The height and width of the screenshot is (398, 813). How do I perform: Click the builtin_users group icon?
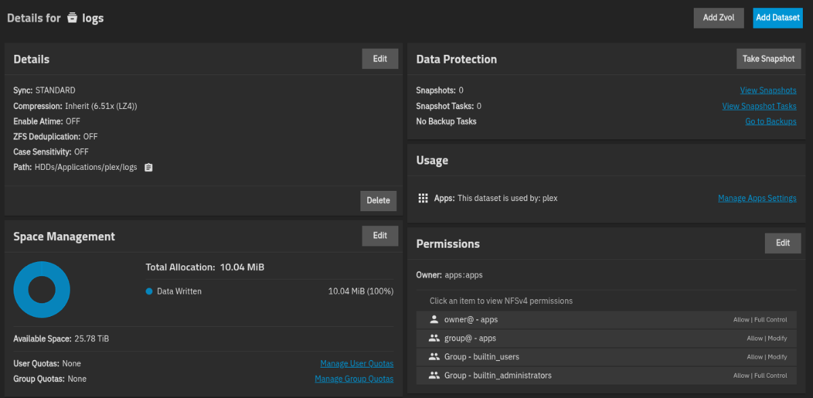tap(434, 357)
